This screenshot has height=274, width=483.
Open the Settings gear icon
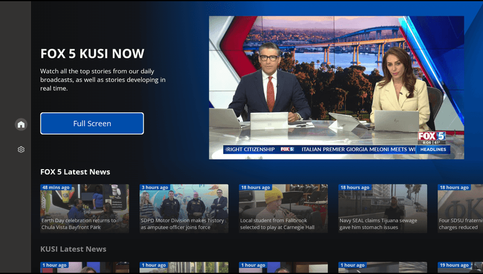pyautogui.click(x=21, y=149)
